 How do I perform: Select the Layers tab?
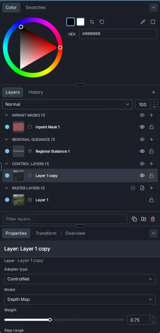(x=13, y=92)
